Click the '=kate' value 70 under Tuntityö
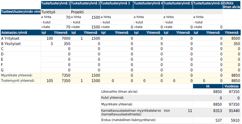This screenshot has width=242, height=124. tap(68, 27)
